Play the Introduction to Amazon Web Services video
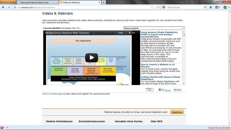 point(92,57)
